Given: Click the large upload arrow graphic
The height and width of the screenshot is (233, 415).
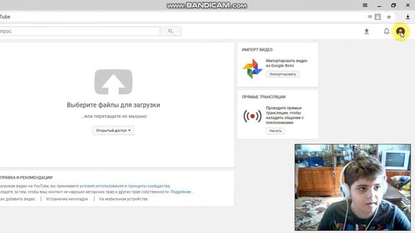Looking at the screenshot, I should click(113, 82).
